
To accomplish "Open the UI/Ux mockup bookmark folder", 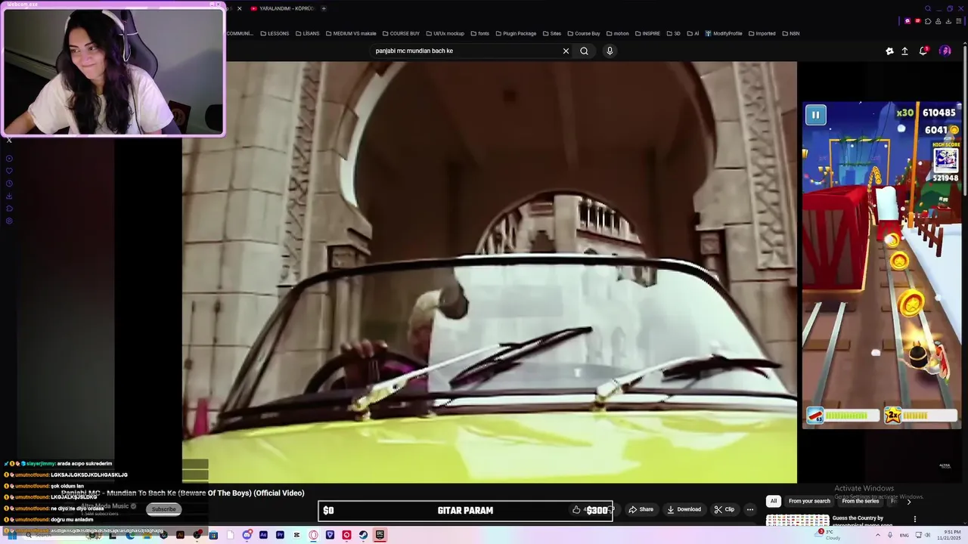I will 445,33.
